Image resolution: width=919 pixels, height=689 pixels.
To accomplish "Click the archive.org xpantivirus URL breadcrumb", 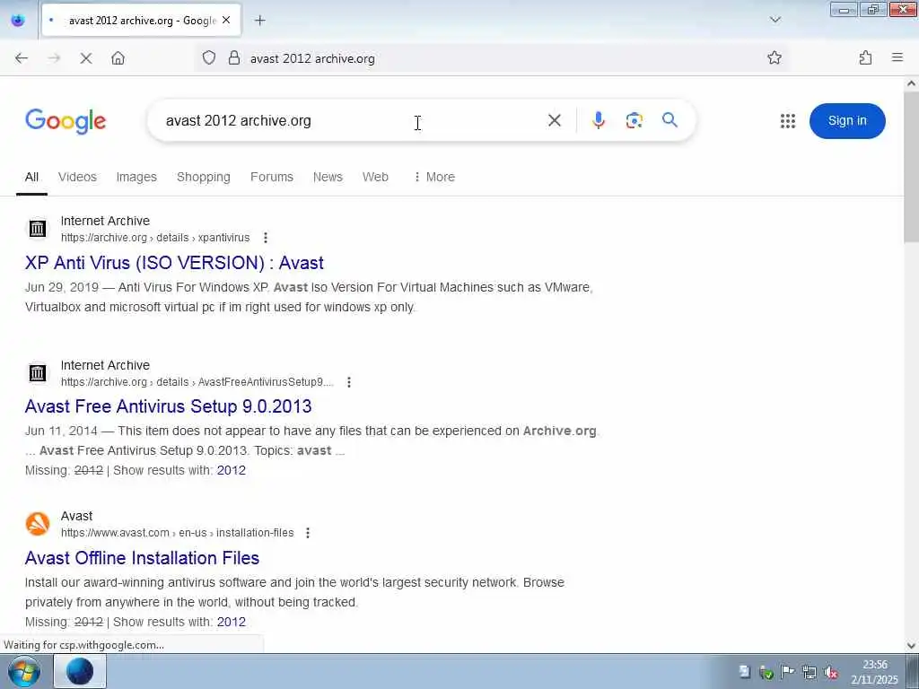I will click(155, 237).
